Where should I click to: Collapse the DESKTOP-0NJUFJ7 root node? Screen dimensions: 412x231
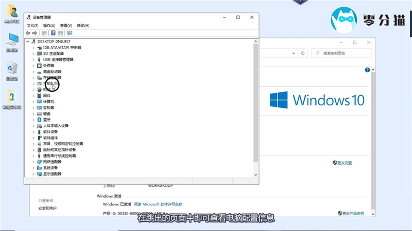pyautogui.click(x=28, y=41)
